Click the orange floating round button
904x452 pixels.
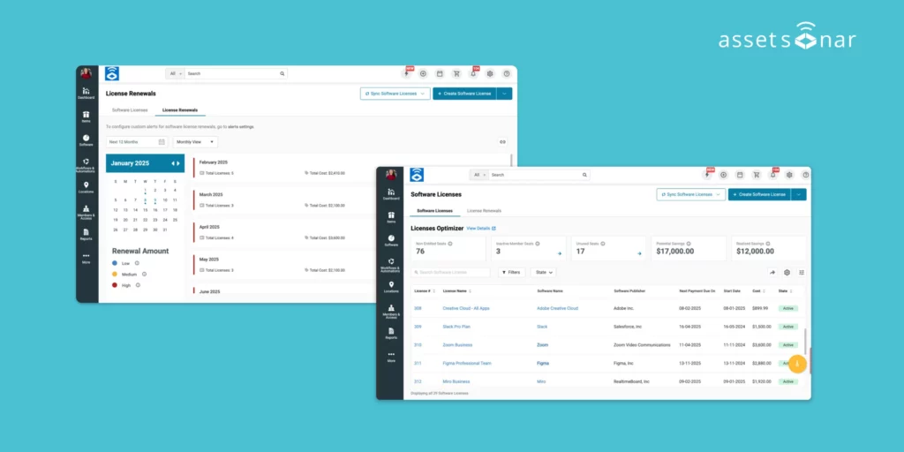[x=797, y=363]
